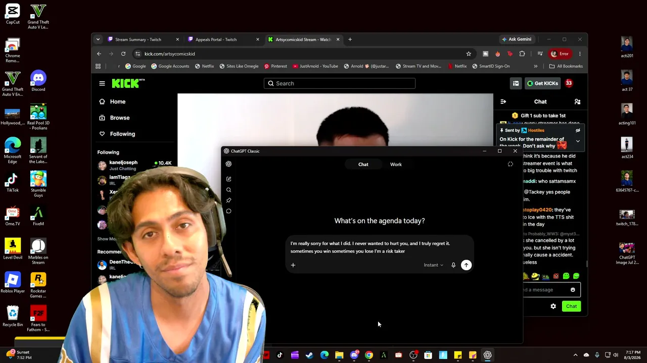
Task: Open the All Bookmarks folder
Action: pyautogui.click(x=566, y=66)
